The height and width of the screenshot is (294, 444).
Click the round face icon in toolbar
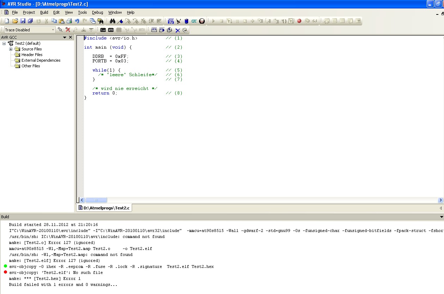pyautogui.click(x=202, y=21)
